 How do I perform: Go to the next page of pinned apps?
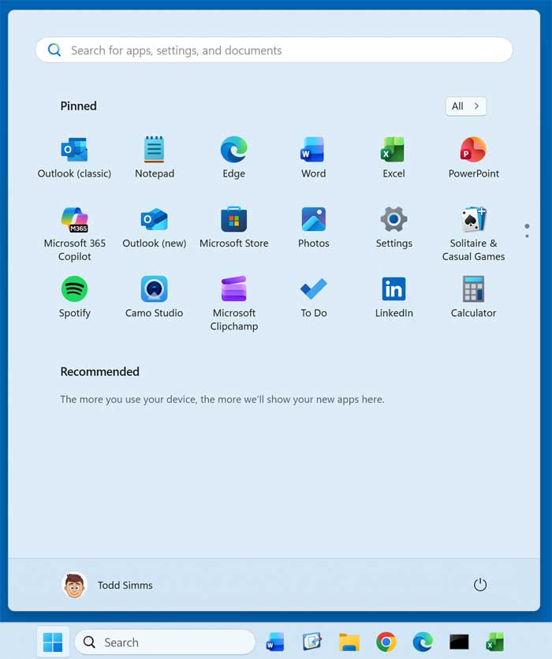(x=527, y=236)
